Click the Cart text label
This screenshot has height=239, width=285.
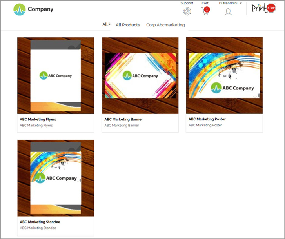coord(205,3)
